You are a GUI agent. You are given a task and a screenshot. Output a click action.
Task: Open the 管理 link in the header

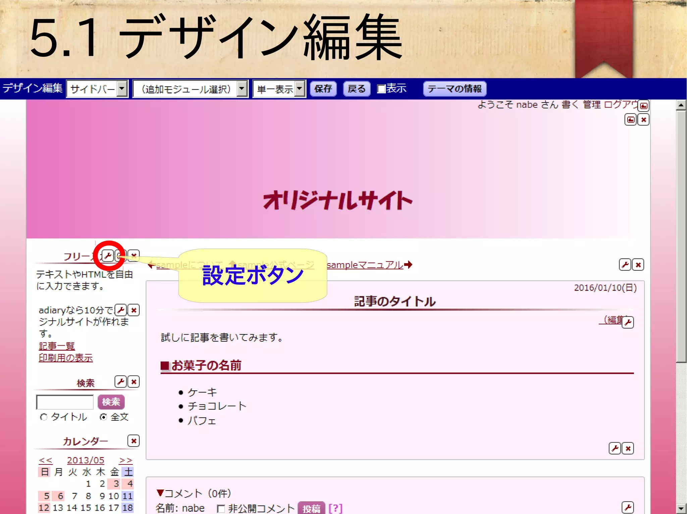pyautogui.click(x=592, y=104)
